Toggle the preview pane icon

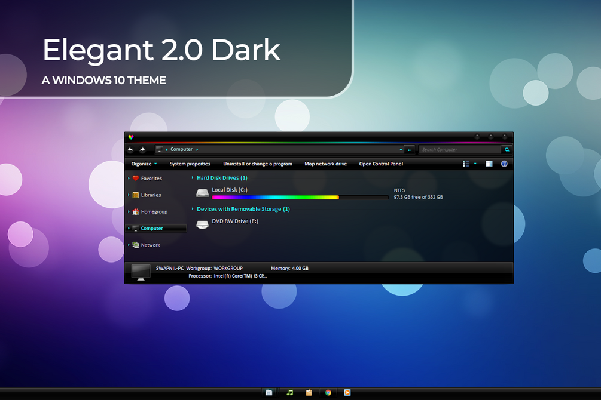(489, 164)
